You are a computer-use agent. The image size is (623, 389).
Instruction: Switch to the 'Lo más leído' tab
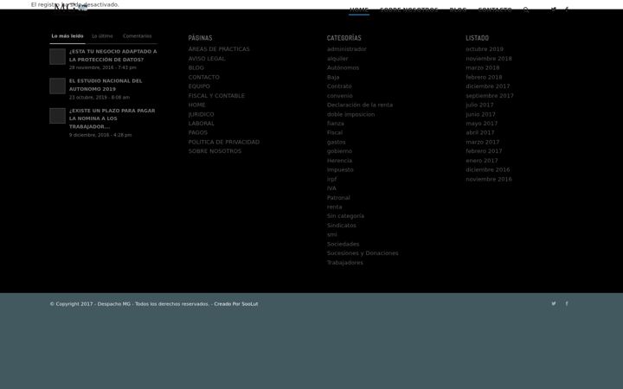click(67, 36)
